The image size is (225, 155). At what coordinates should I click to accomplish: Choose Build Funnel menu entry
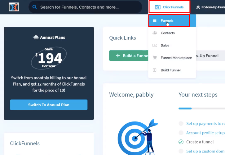(172, 70)
